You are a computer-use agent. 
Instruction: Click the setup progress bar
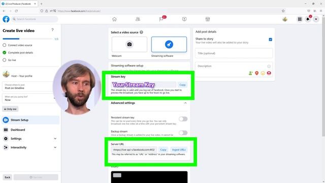[27, 39]
